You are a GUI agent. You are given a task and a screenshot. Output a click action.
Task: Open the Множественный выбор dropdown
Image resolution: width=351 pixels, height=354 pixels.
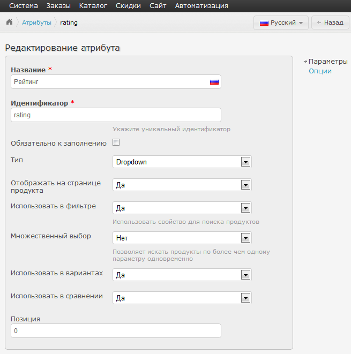pos(182,238)
